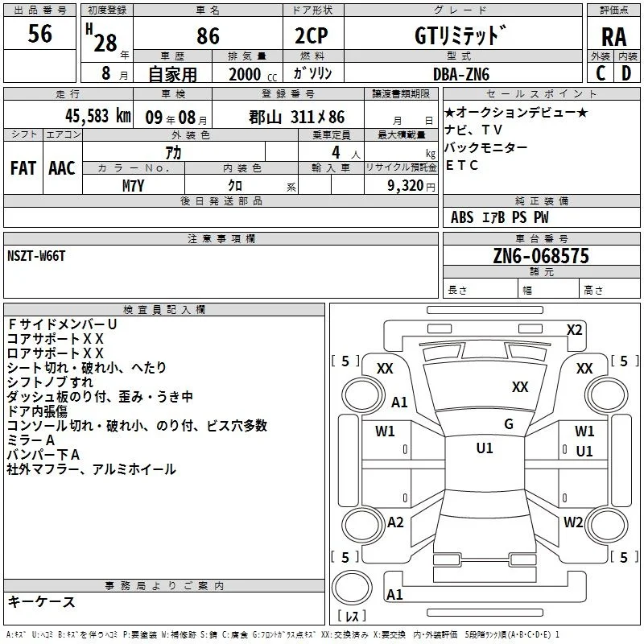This screenshot has height=644, width=644.
Task: Click the air conditioner value "AAC"
Action: tap(62, 168)
